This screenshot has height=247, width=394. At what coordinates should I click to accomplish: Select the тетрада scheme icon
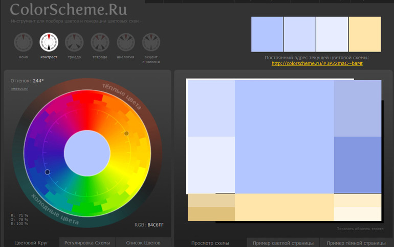pyautogui.click(x=100, y=42)
